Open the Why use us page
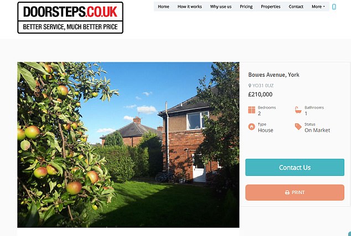Viewport: 351px width, 236px height. (x=221, y=7)
